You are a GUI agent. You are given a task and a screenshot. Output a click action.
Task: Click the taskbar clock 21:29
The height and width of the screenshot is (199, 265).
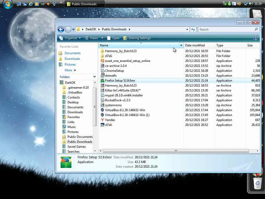258,4
